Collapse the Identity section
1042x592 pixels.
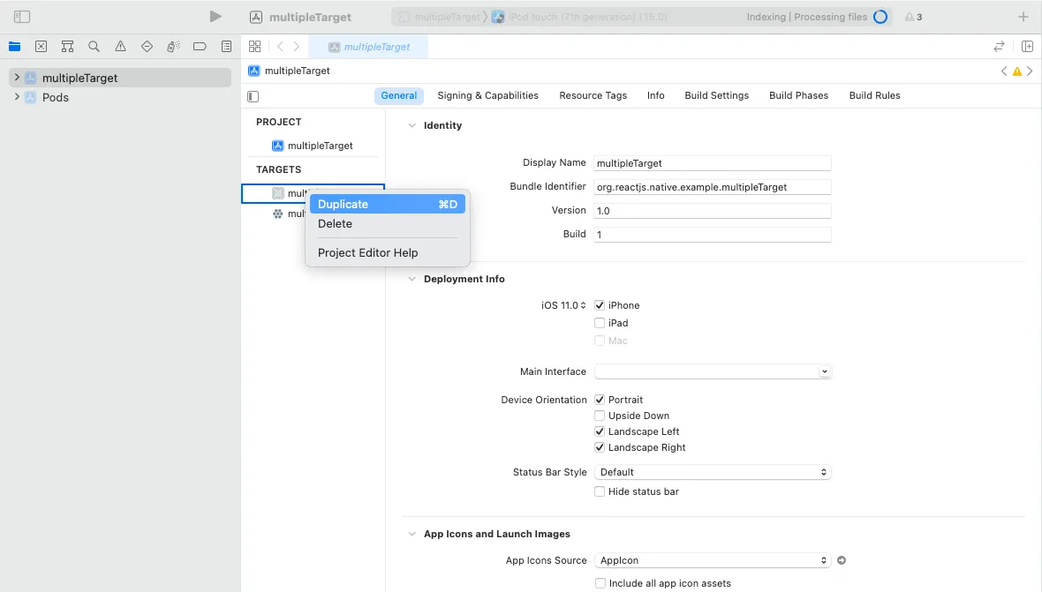point(412,125)
